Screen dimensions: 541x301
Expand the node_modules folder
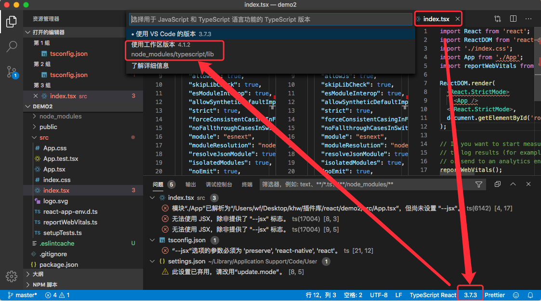click(x=60, y=116)
